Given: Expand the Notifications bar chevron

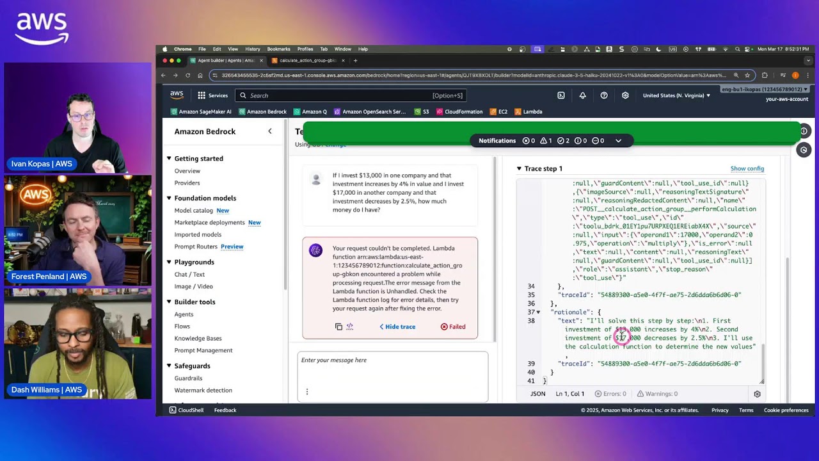Looking at the screenshot, I should (x=618, y=141).
